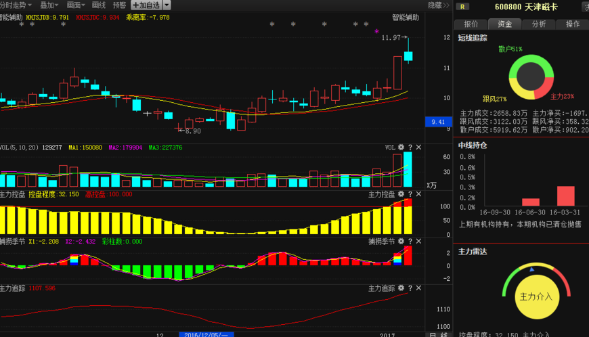Click 彩柱数:0.000 value
Screen dimensions: 589x337
[122, 242]
